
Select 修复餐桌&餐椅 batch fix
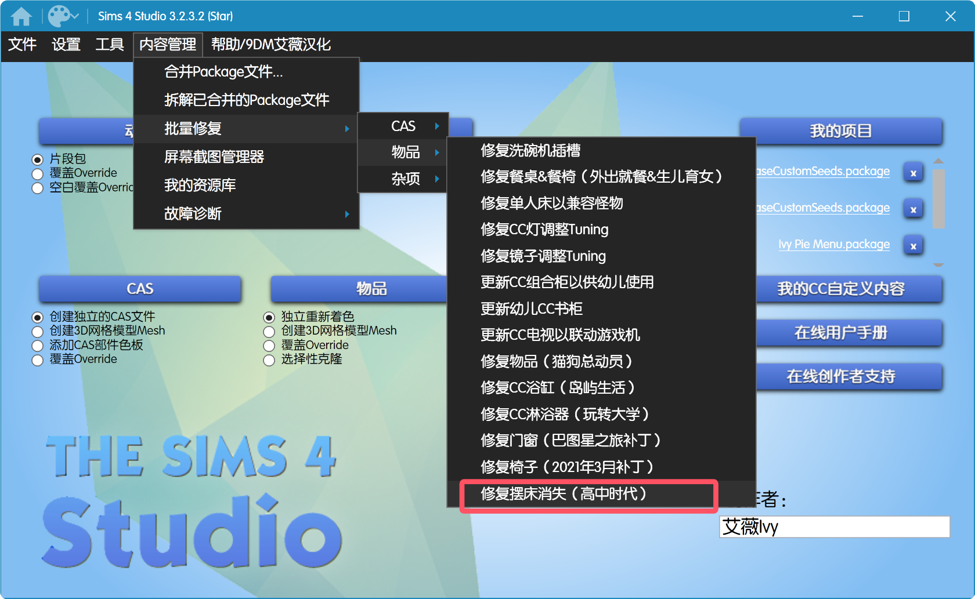click(602, 177)
